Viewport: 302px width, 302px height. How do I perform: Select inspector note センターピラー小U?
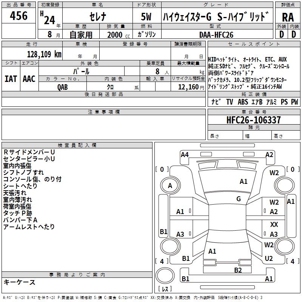[29, 159]
